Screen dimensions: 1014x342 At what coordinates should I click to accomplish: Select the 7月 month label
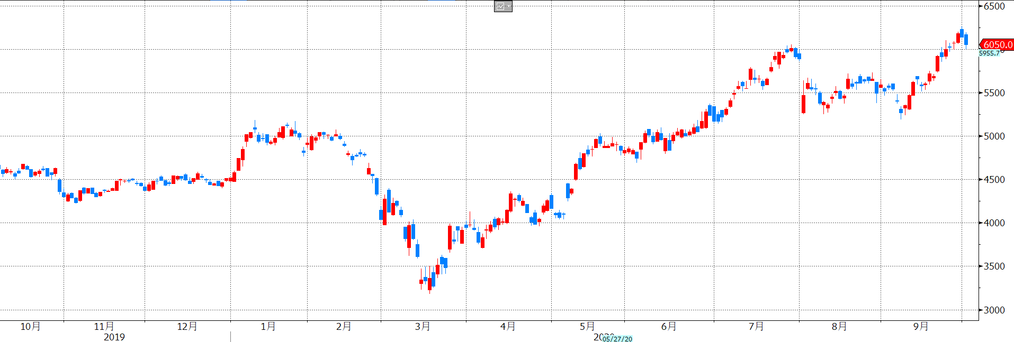pos(756,327)
